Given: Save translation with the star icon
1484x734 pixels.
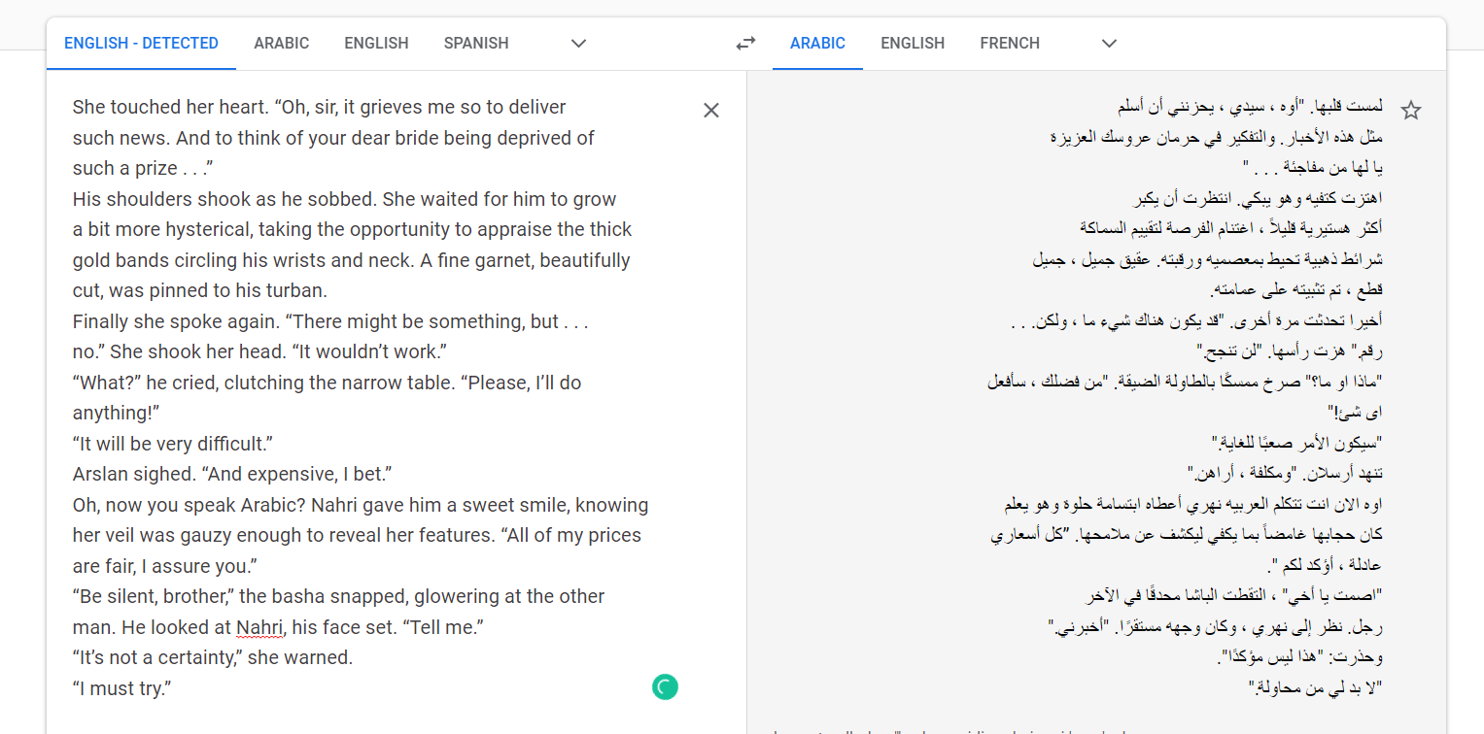Looking at the screenshot, I should click(x=1411, y=111).
